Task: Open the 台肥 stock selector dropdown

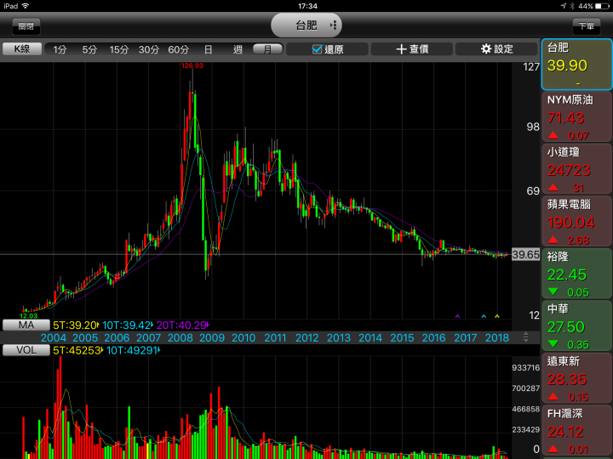Action: [x=306, y=25]
